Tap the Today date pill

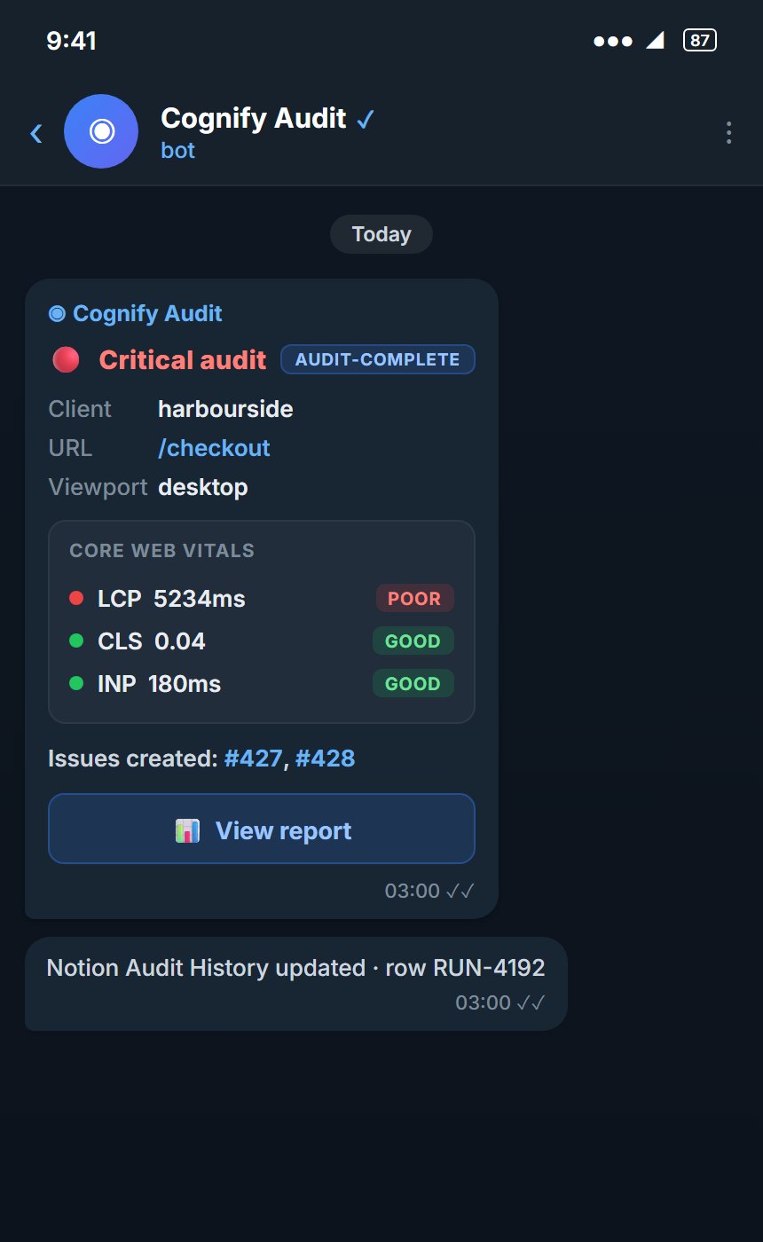[x=381, y=234]
